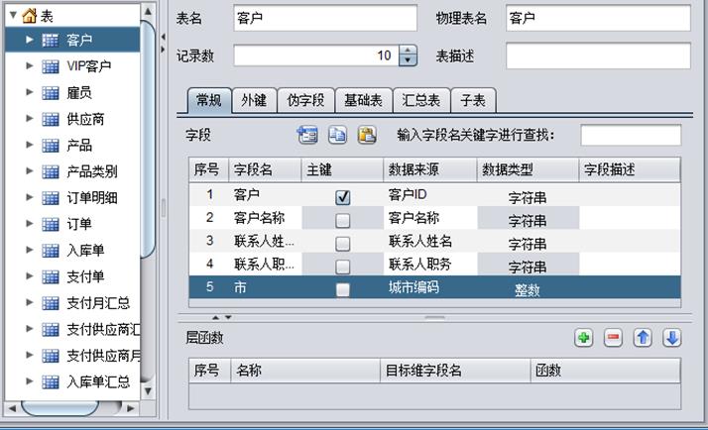Select the 产品类别 table in tree
The height and width of the screenshot is (430, 708).
tap(91, 171)
